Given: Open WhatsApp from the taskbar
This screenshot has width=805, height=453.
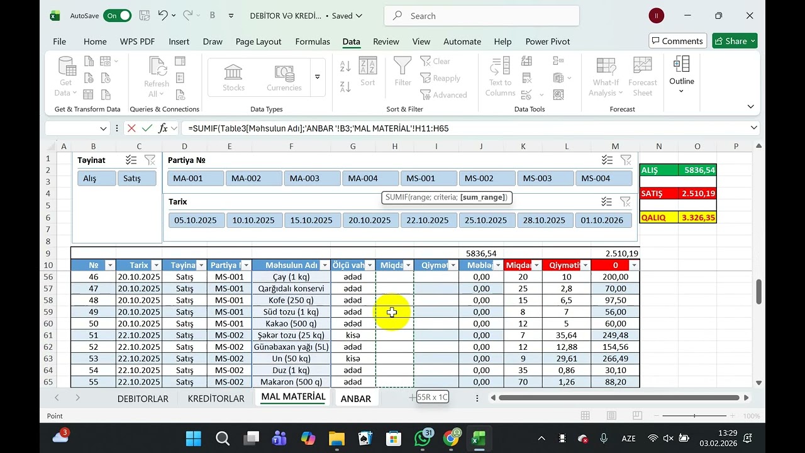Looking at the screenshot, I should tap(423, 438).
